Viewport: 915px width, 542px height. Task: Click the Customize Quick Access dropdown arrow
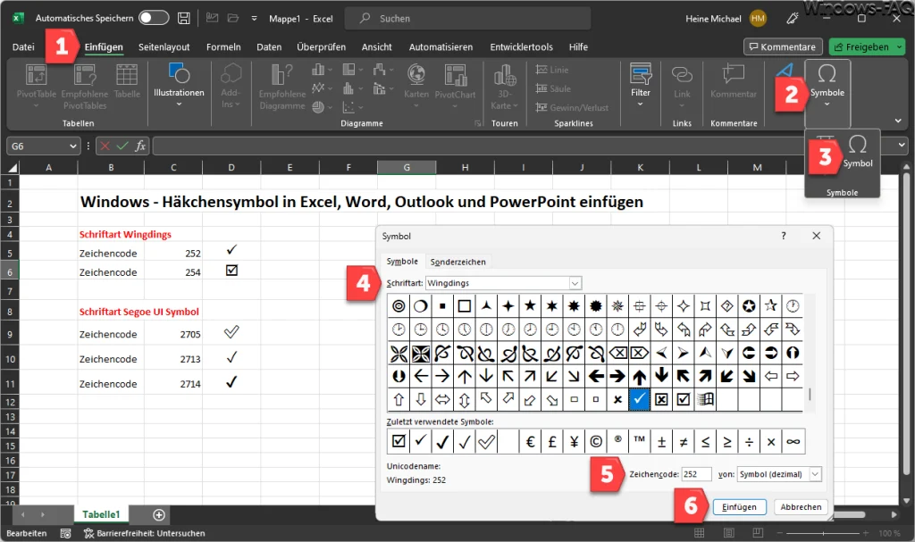coord(254,19)
